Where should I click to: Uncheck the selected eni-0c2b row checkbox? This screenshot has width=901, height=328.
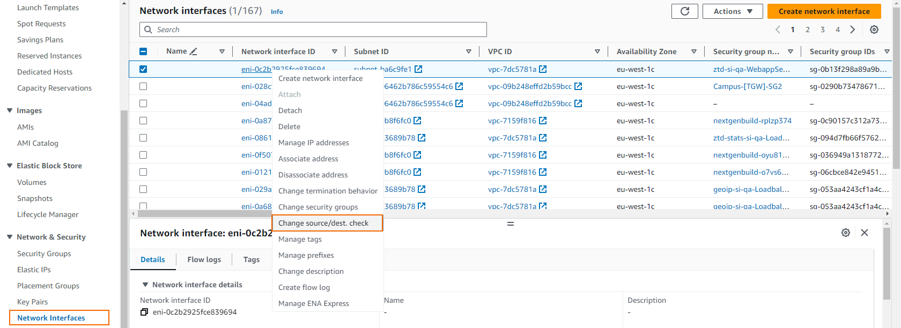click(x=143, y=69)
